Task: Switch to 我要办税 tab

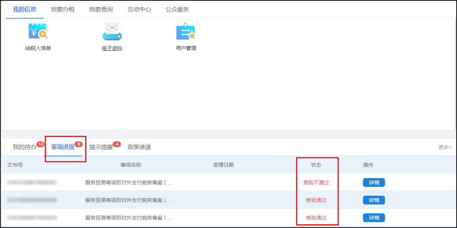Action: coord(63,9)
